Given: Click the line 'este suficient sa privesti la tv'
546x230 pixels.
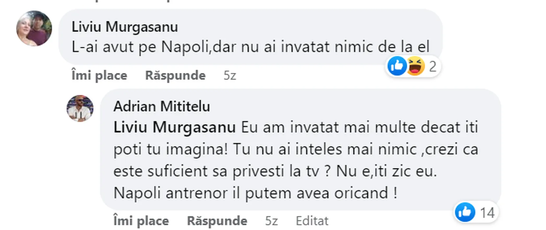Looking at the screenshot, I should (216, 171).
